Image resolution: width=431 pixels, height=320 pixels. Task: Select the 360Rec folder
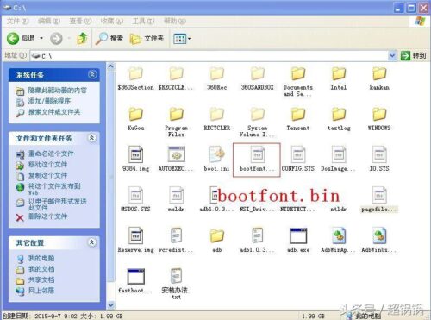pos(217,78)
